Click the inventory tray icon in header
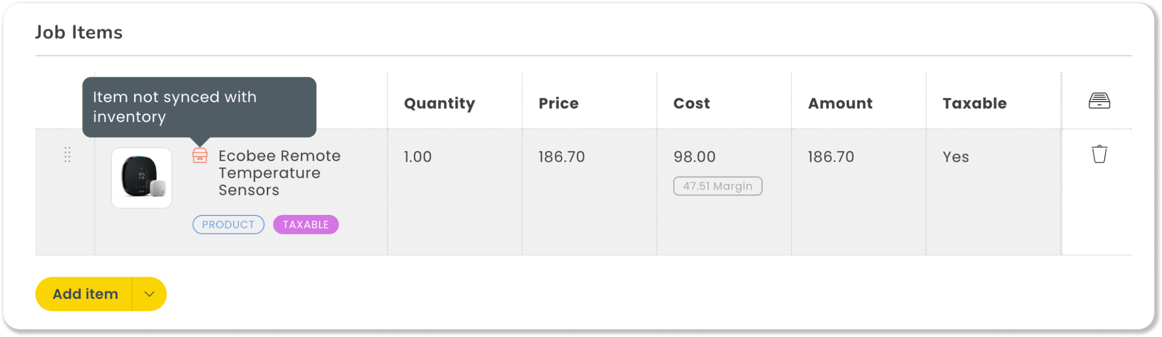1162x337 pixels. [1099, 101]
